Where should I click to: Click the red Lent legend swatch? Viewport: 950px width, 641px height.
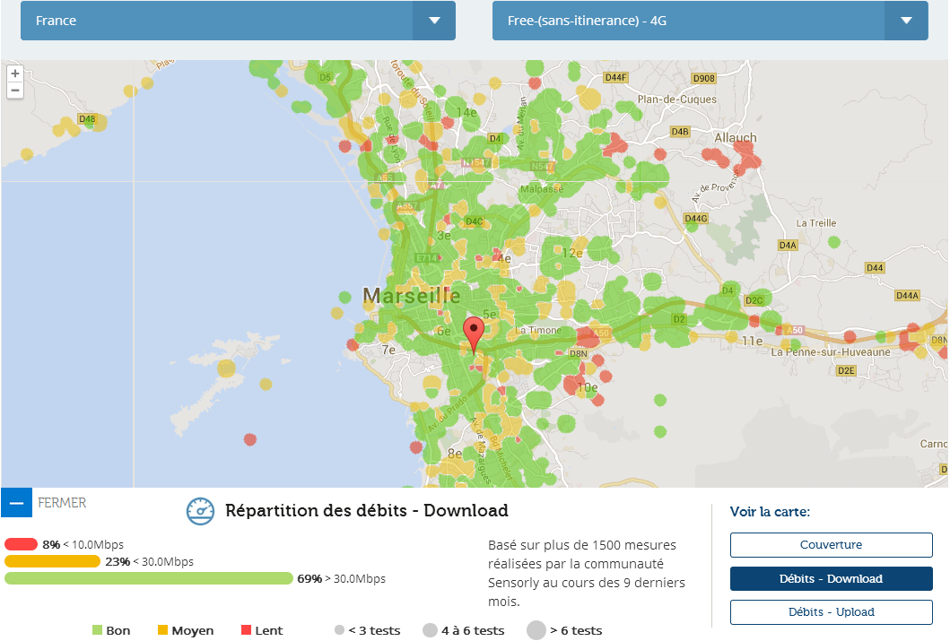point(246,630)
